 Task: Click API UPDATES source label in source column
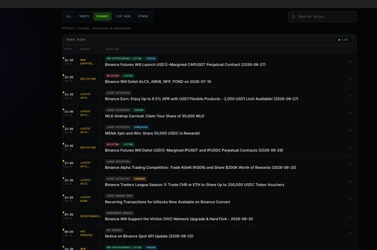tap(86, 233)
